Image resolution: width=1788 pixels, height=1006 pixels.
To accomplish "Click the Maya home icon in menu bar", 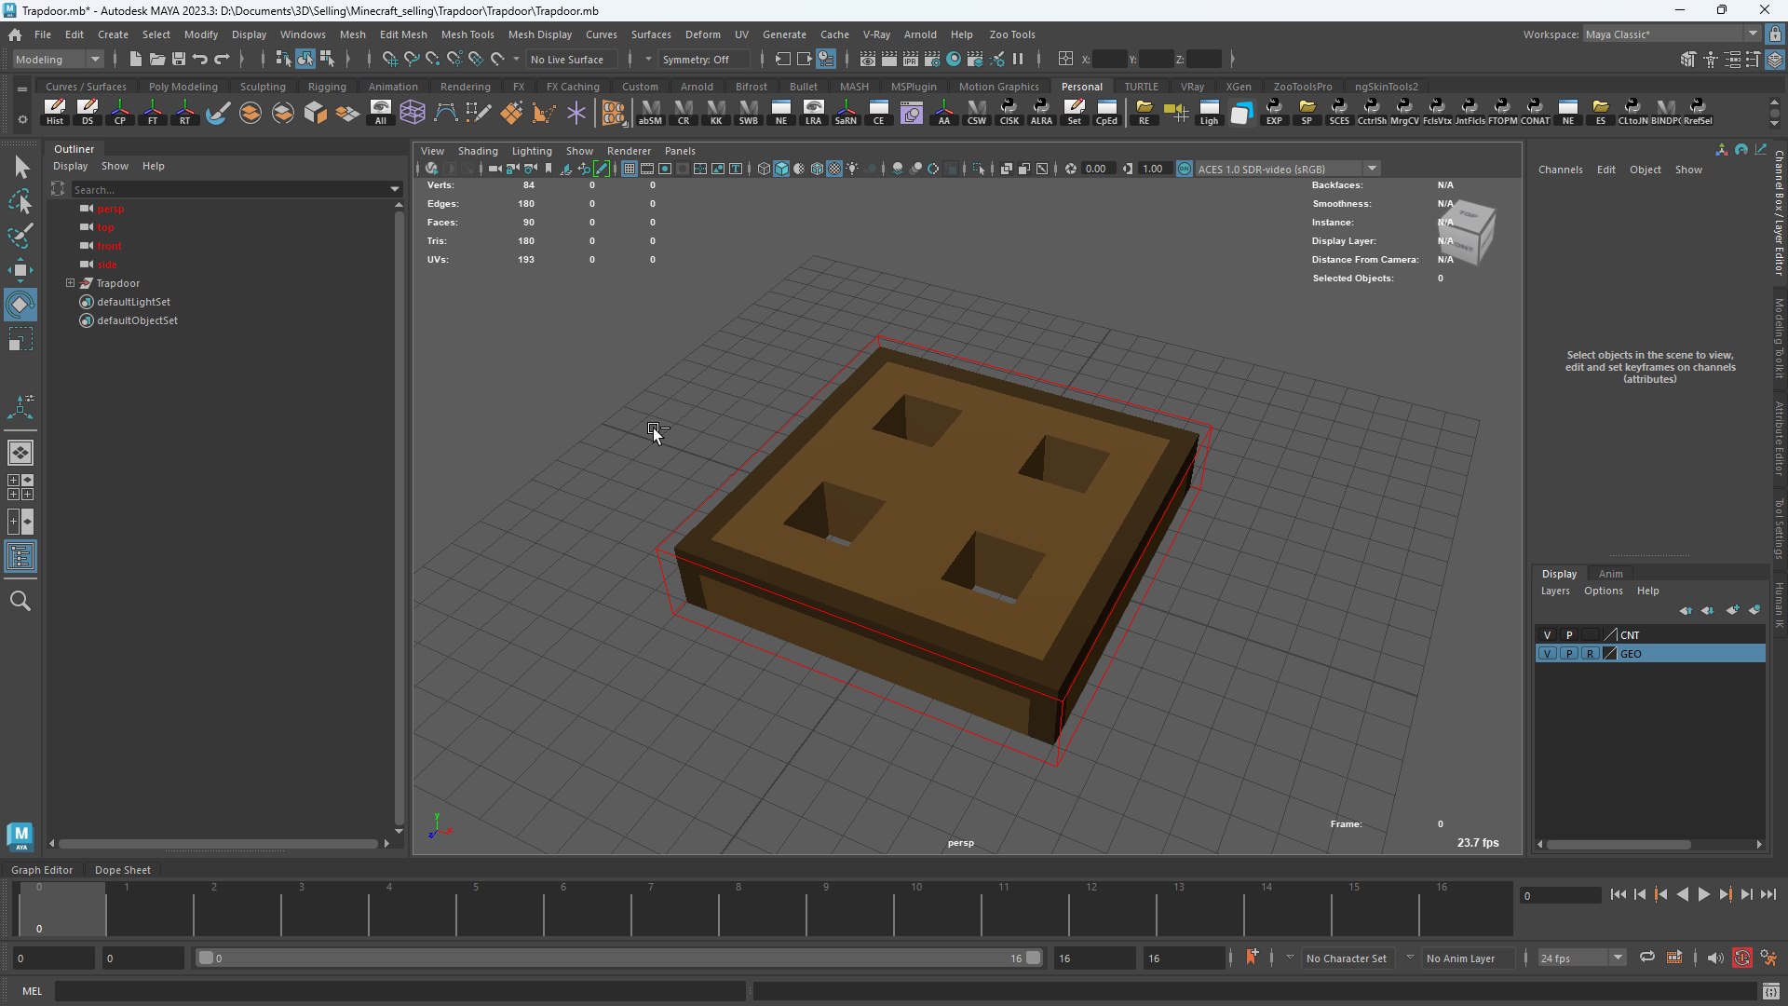I will pos(15,34).
